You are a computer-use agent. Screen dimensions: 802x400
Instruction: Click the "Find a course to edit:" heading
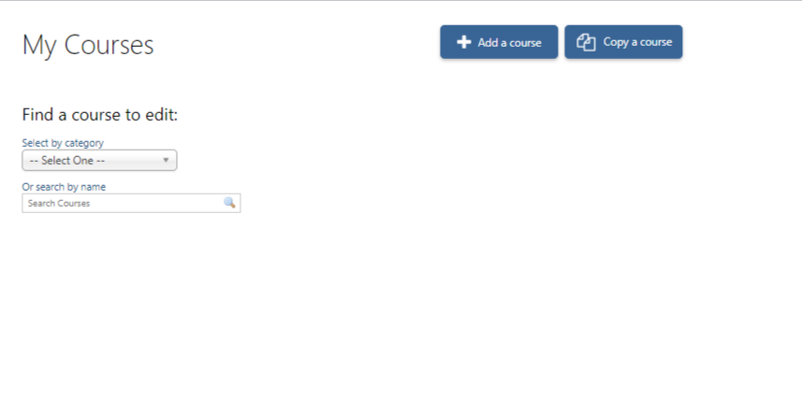(x=100, y=114)
